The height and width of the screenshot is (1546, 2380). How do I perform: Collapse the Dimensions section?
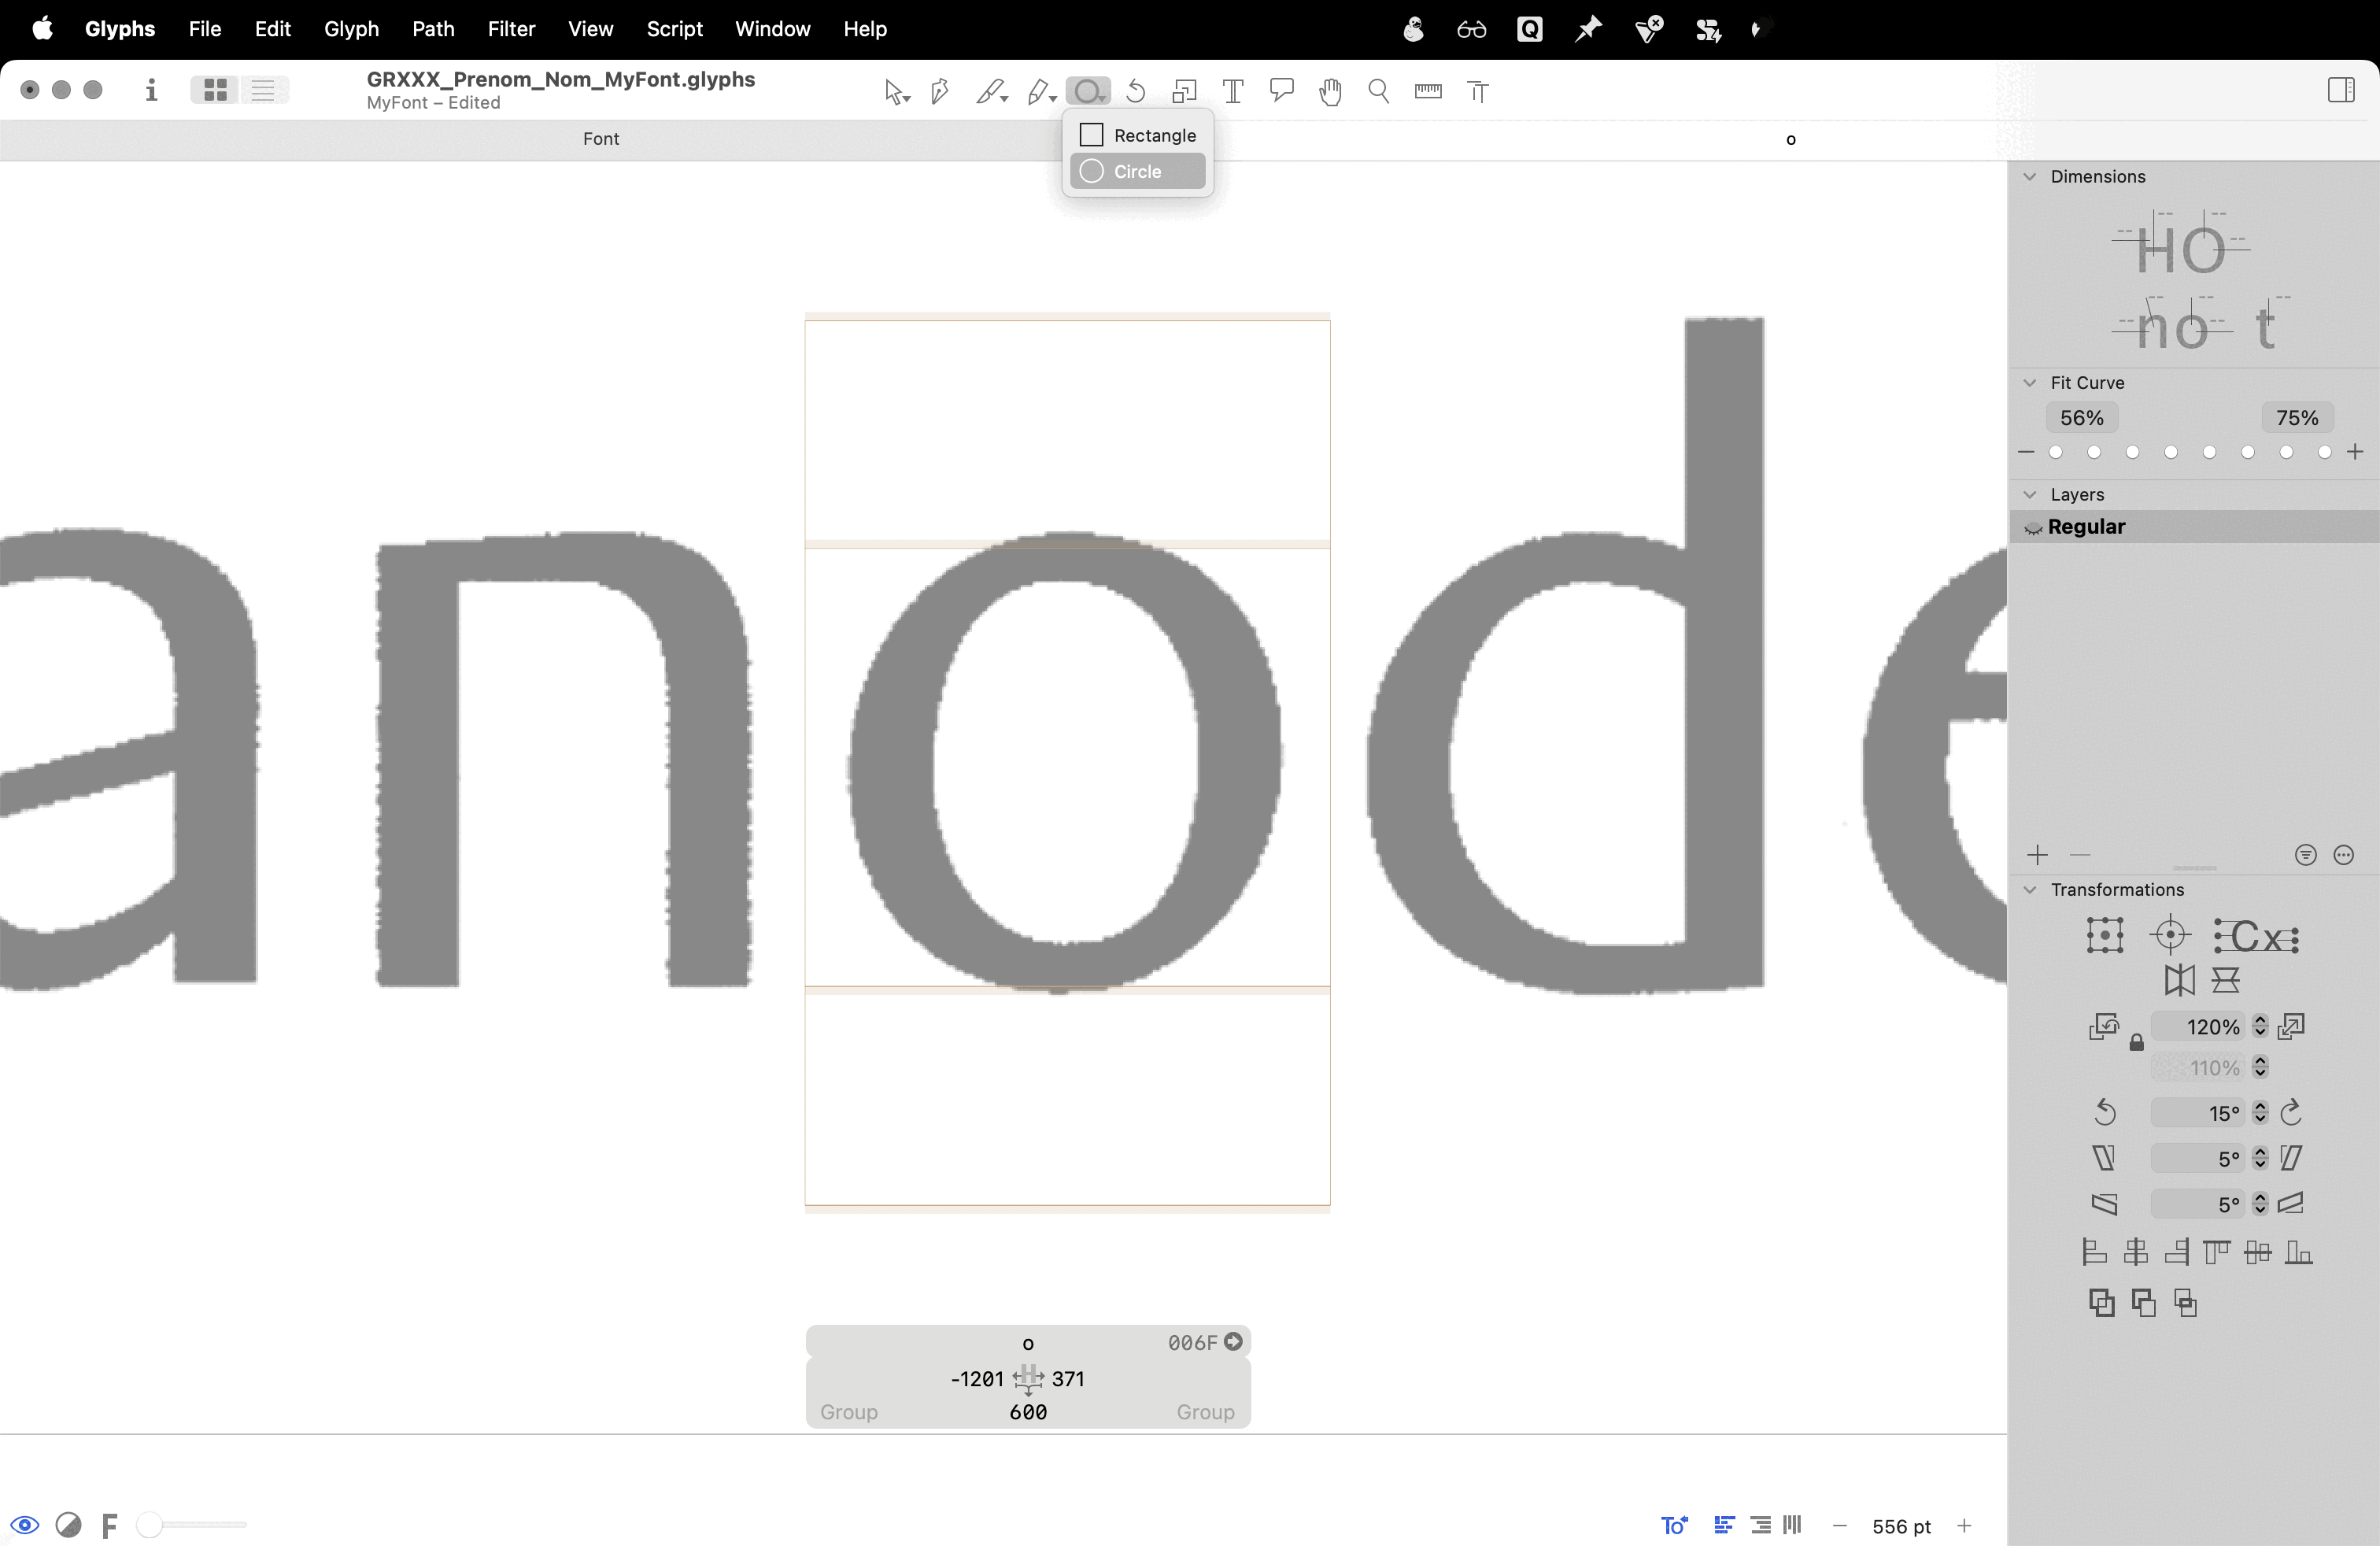tap(2030, 177)
